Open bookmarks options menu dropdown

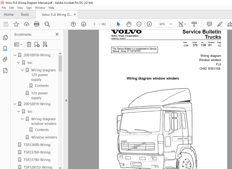[x=18, y=44]
